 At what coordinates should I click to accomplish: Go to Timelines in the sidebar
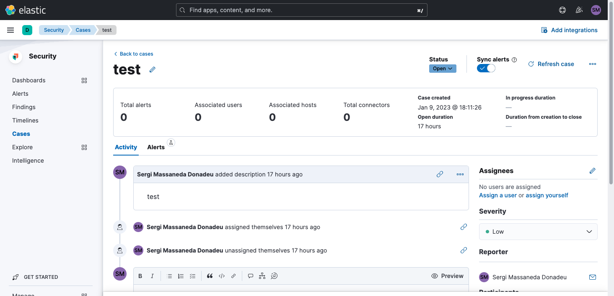tap(25, 120)
